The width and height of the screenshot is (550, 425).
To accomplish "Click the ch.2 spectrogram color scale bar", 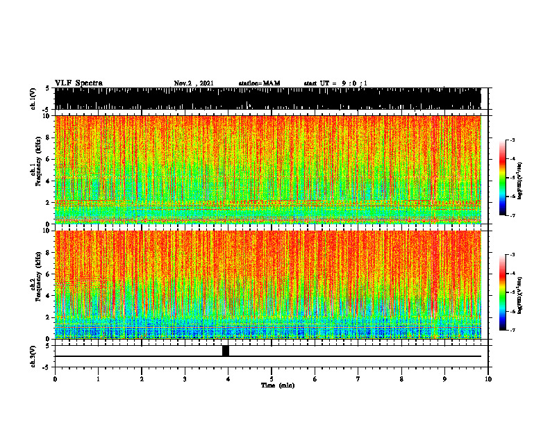I will [502, 292].
